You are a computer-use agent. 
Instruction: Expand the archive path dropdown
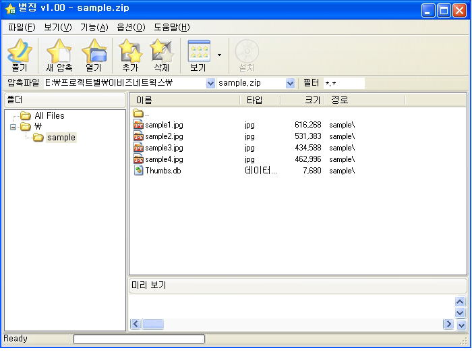coord(210,83)
